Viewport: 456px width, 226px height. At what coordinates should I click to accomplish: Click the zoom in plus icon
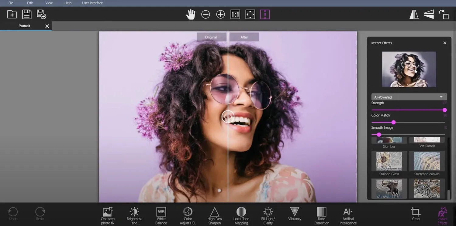click(220, 15)
